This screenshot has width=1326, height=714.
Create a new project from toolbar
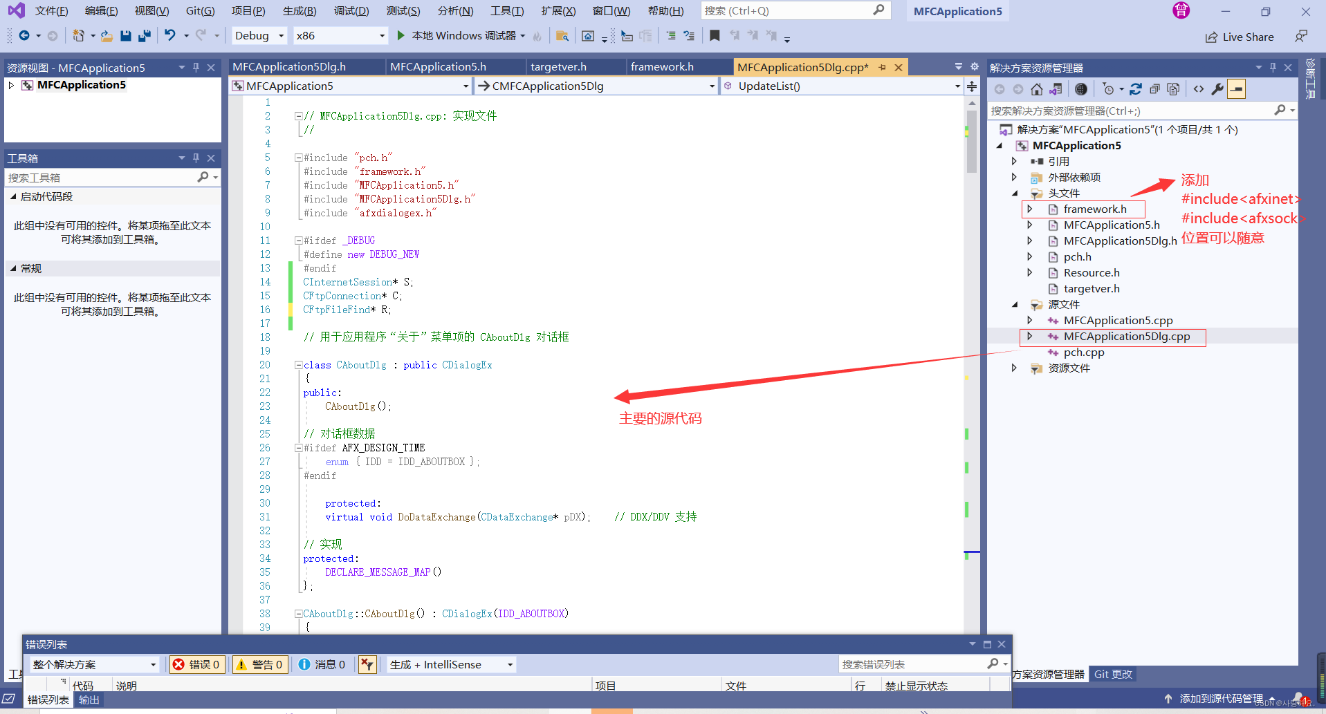78,35
